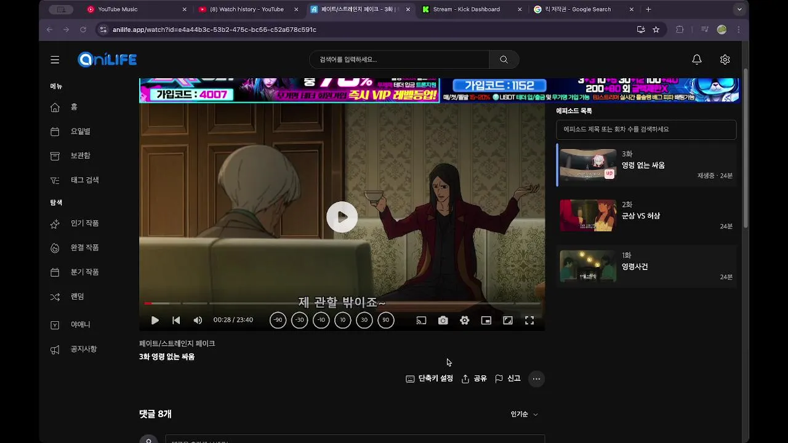Select episode 1화 영령사건
Viewport: 788px width, 443px height.
point(646,266)
